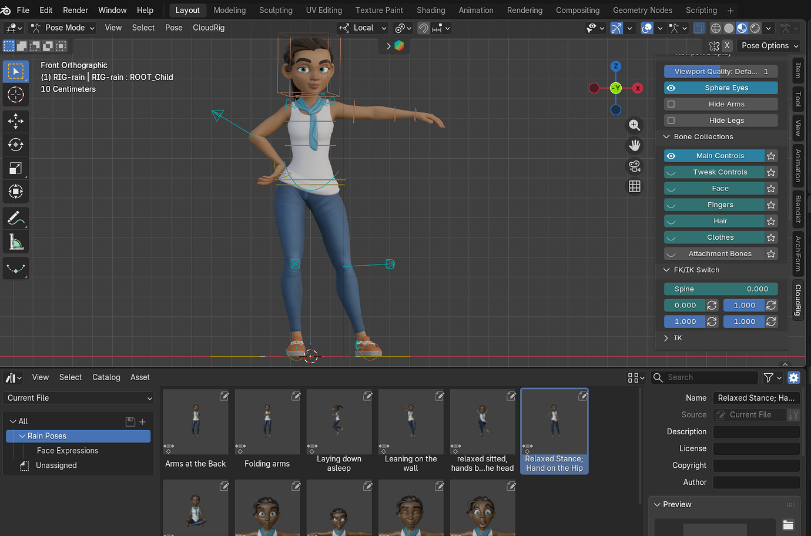Switch orthographic/perspective grid icon

pos(635,186)
